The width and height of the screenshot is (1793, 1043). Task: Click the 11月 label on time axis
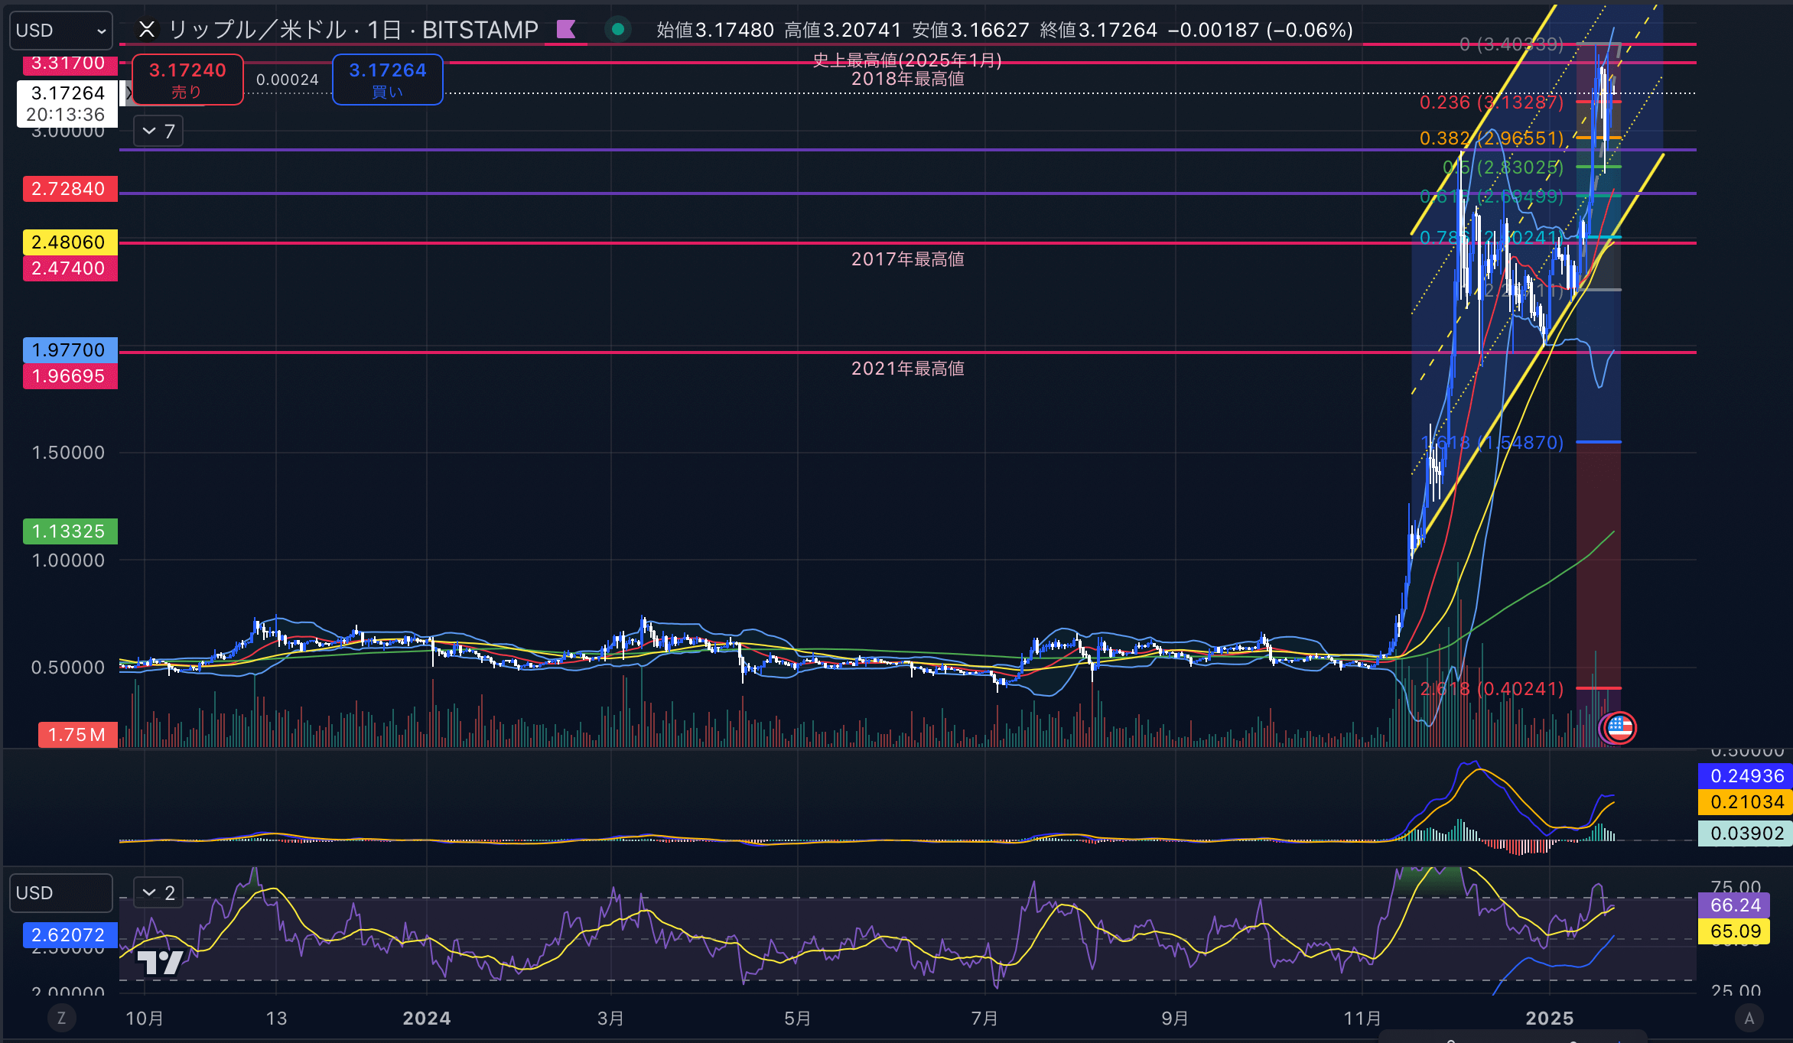1362,1019
